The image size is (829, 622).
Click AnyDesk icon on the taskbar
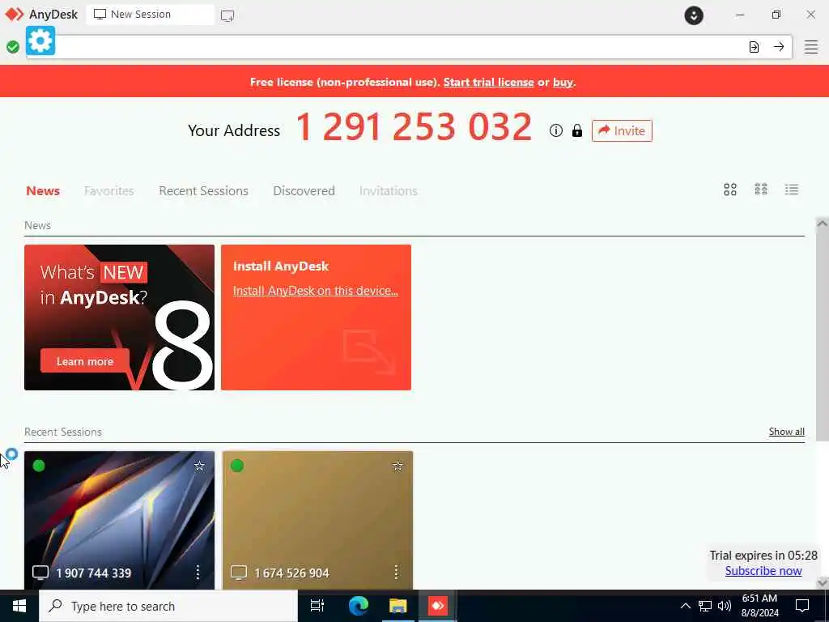click(438, 606)
